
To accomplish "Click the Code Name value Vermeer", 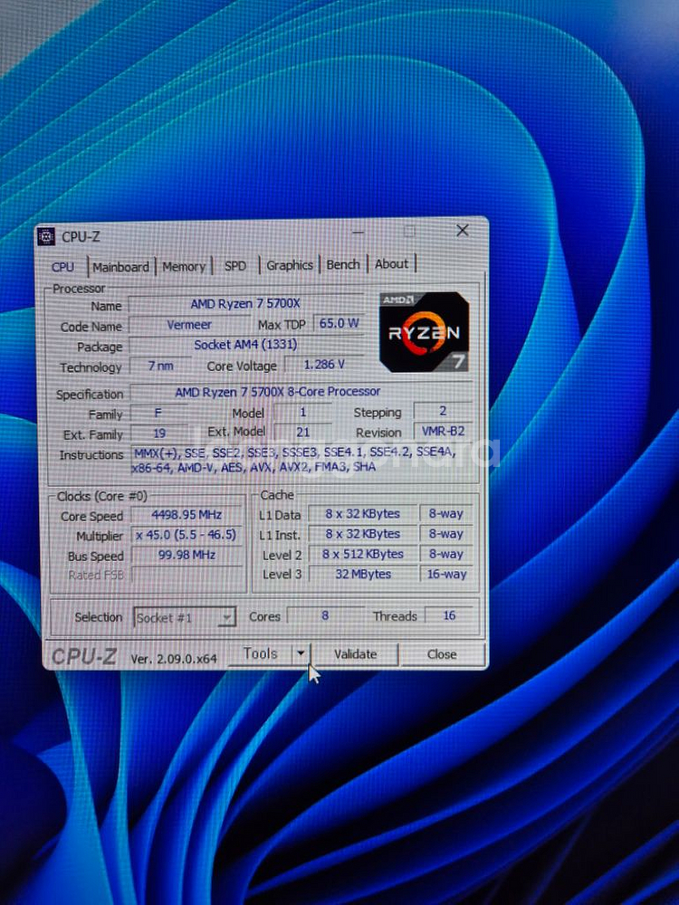I will pyautogui.click(x=189, y=324).
